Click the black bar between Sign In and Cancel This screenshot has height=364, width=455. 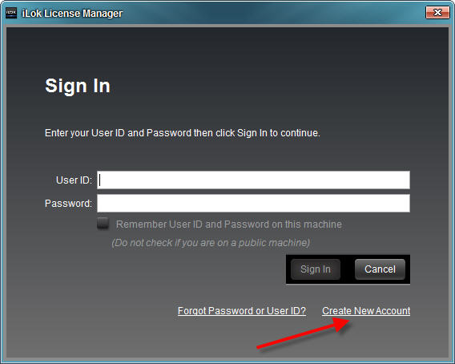tap(348, 269)
